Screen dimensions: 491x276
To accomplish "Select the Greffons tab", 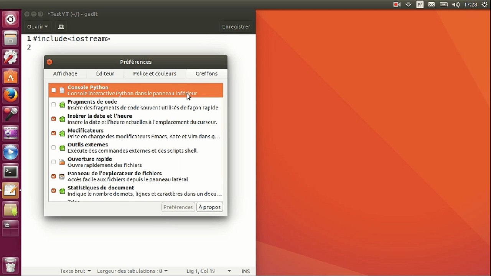I will [x=206, y=74].
